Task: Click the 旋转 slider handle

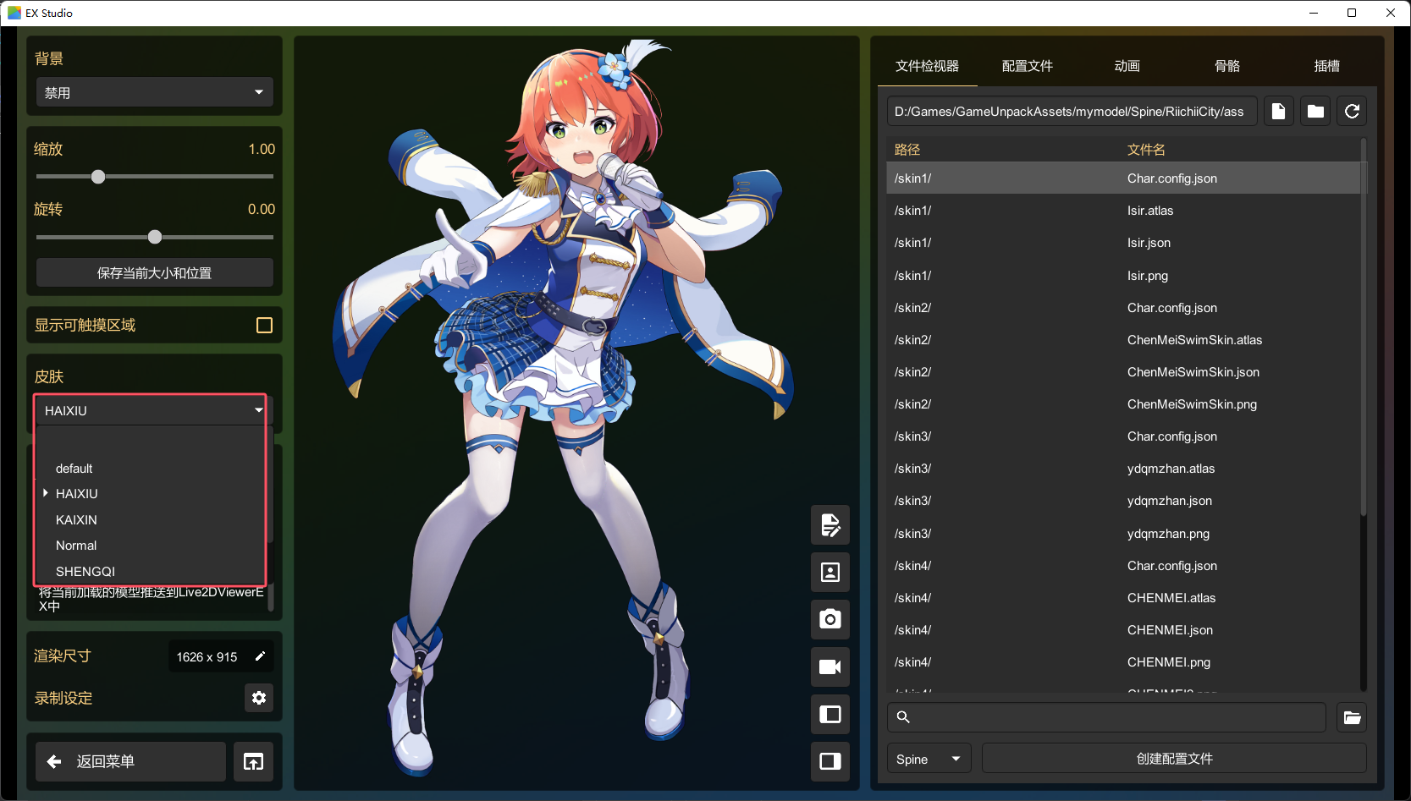Action: [155, 237]
